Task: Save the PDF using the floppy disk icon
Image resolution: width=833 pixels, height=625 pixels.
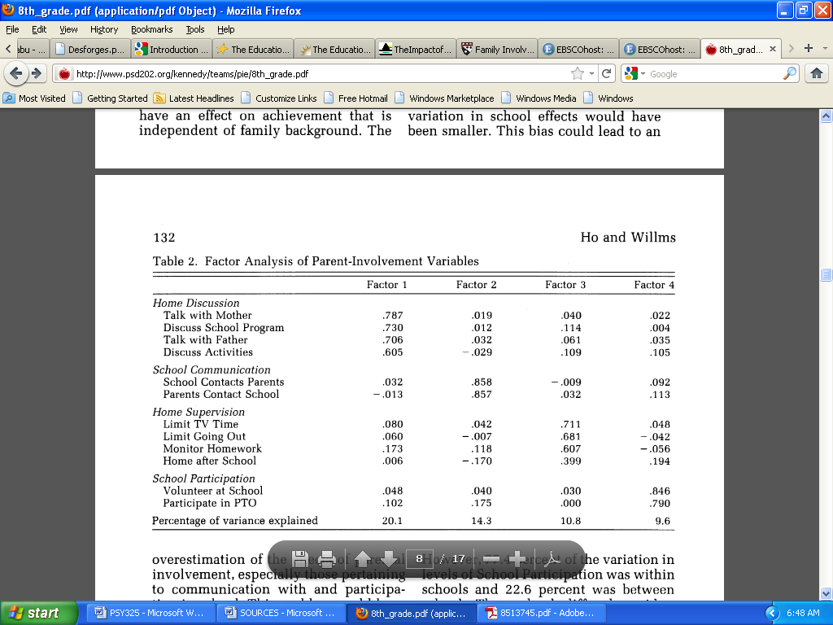Action: coord(299,559)
